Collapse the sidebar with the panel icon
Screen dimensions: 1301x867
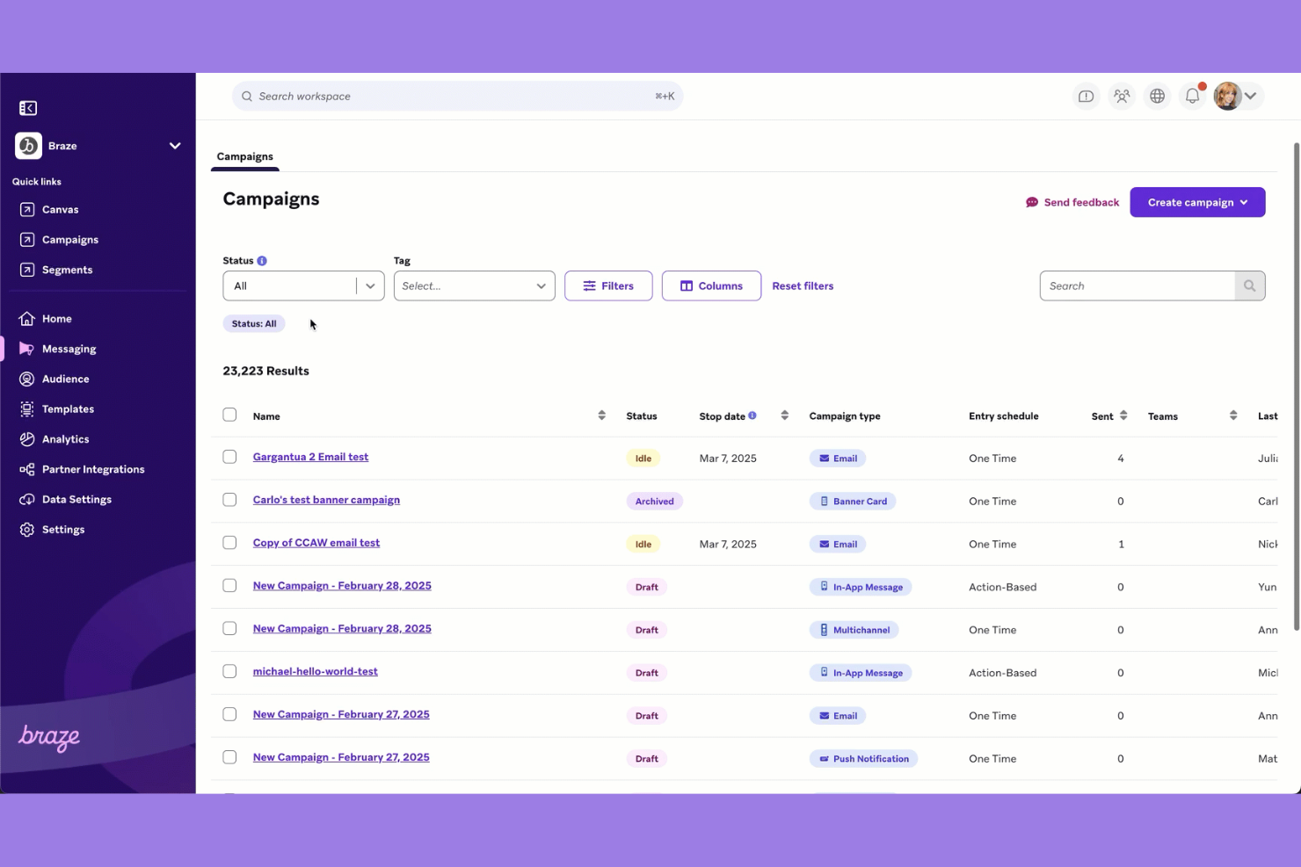27,107
